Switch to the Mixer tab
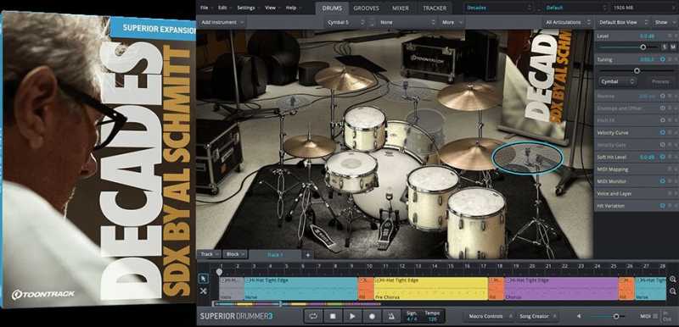The image size is (679, 327). [x=401, y=8]
